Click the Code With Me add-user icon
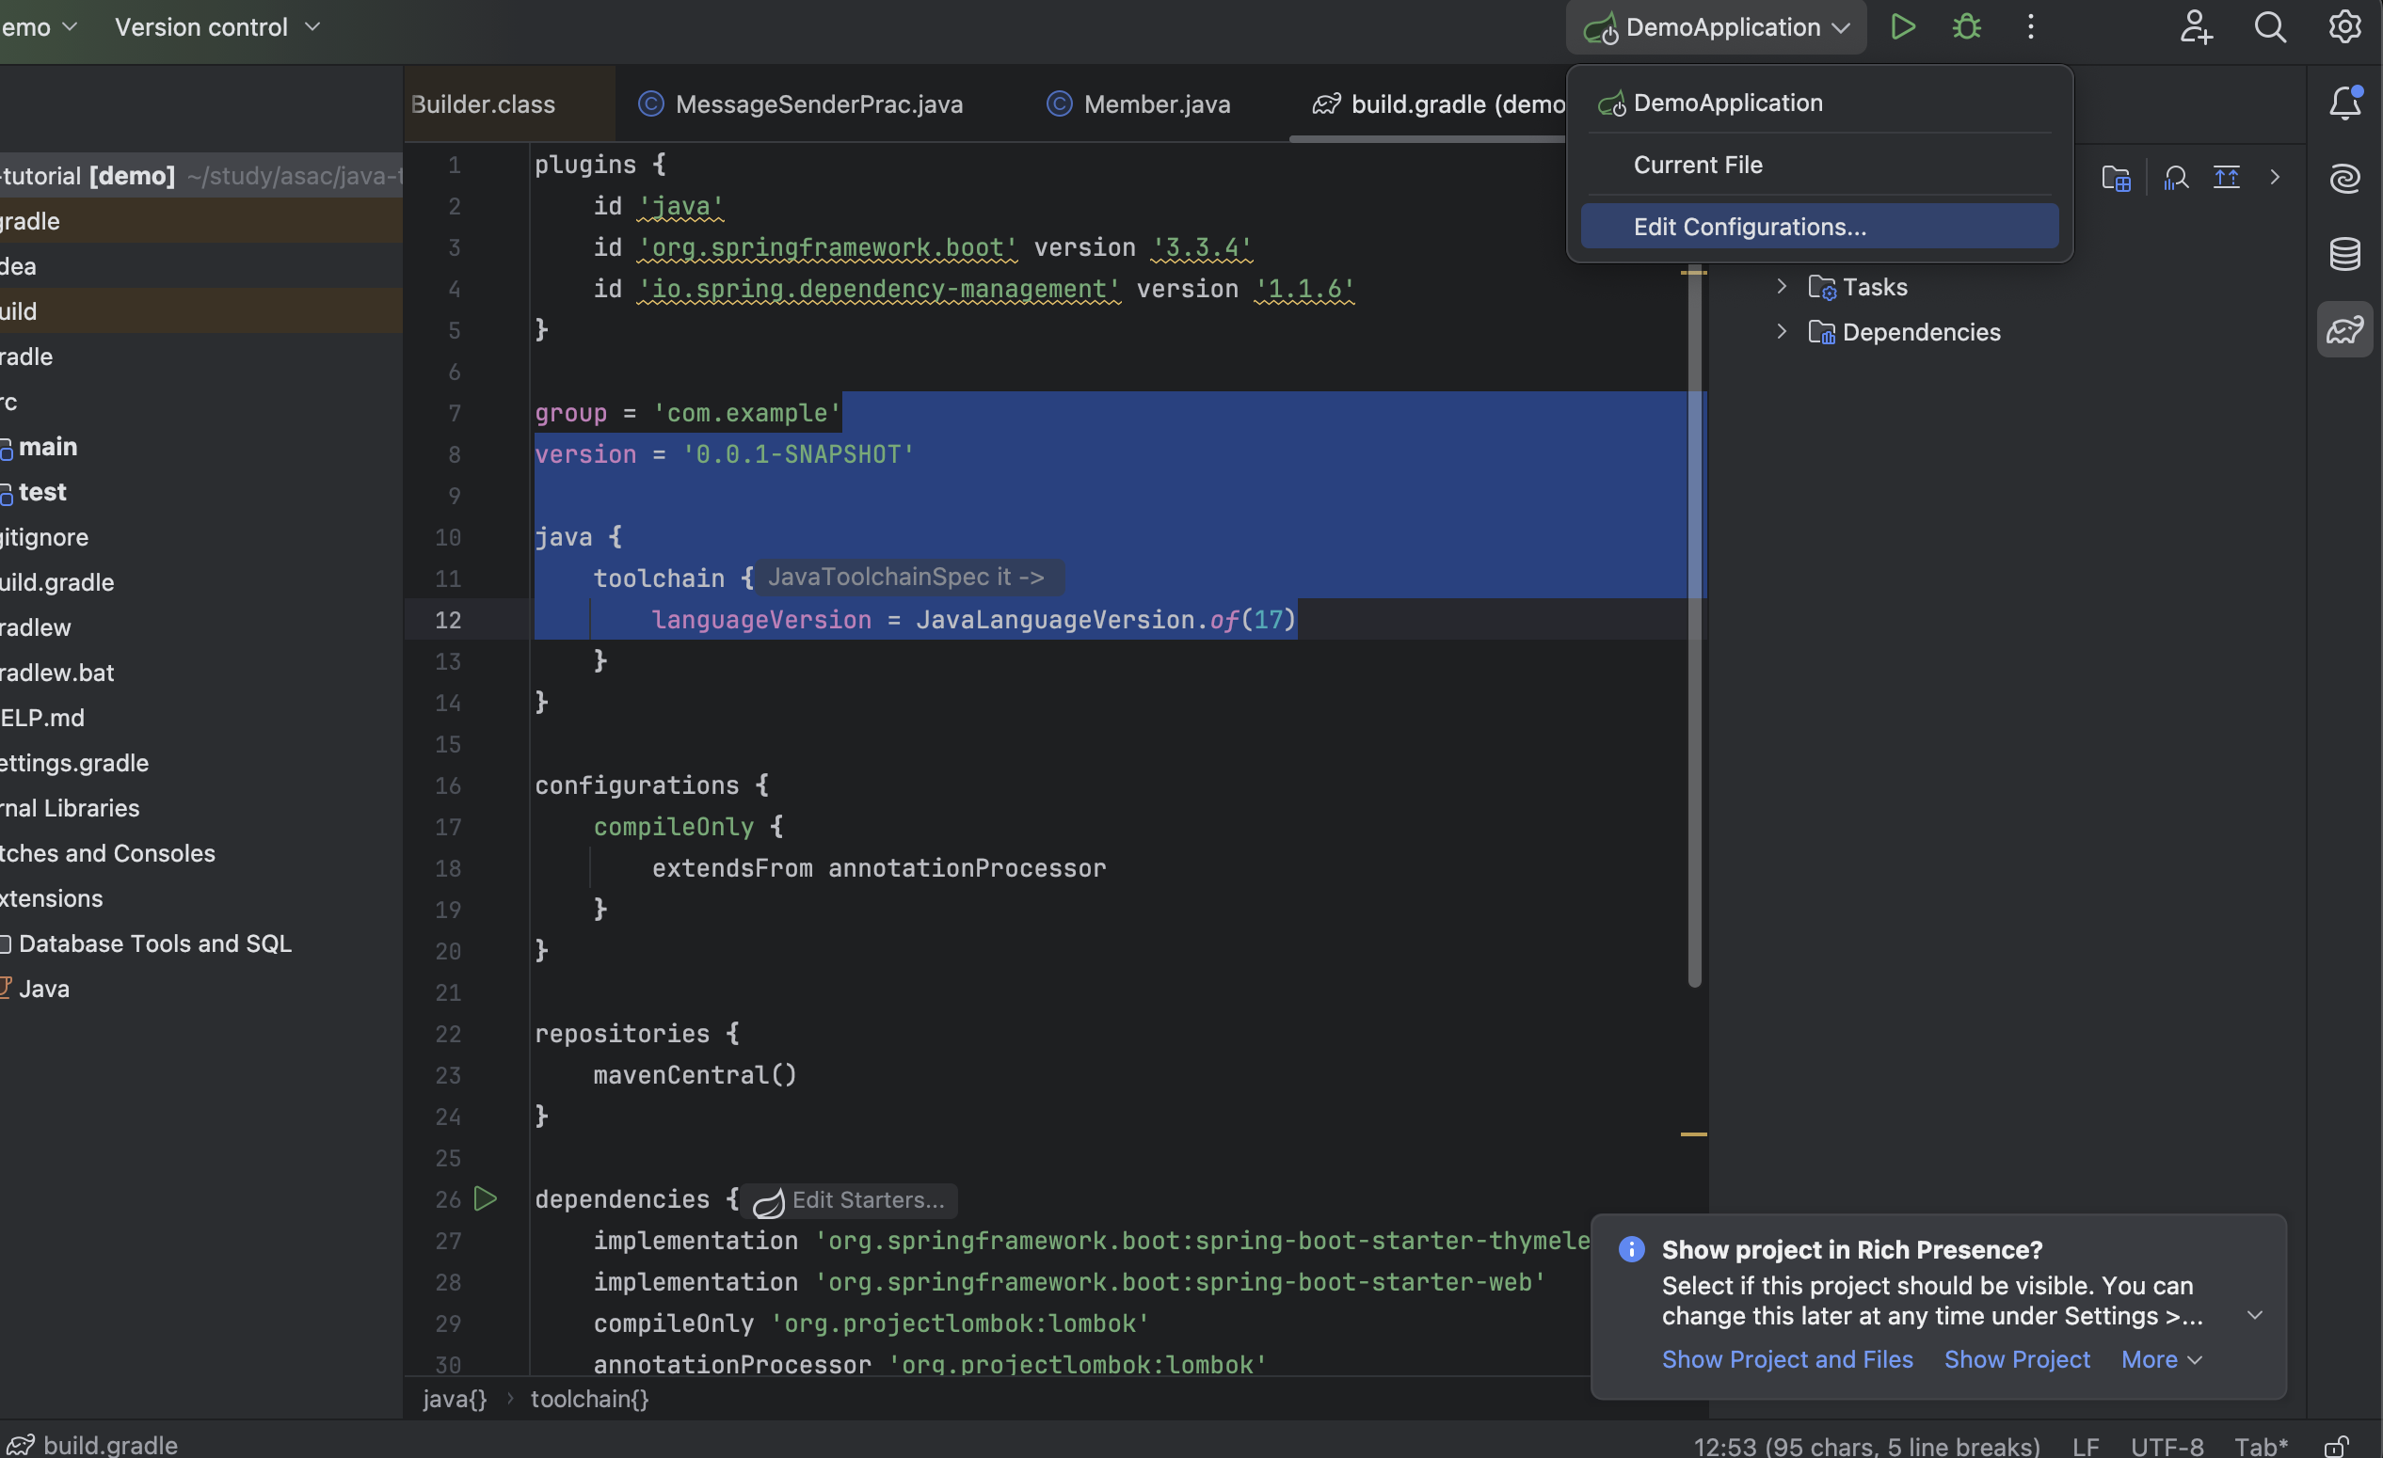2383x1458 pixels. point(2196,27)
